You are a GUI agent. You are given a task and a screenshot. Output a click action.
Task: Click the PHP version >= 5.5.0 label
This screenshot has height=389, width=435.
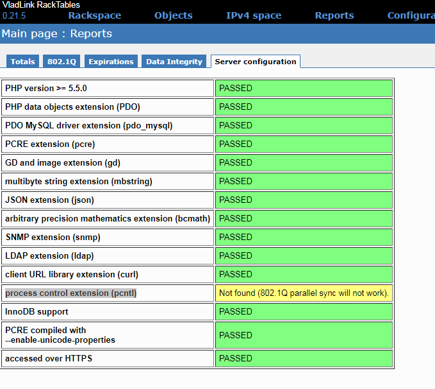tap(46, 88)
